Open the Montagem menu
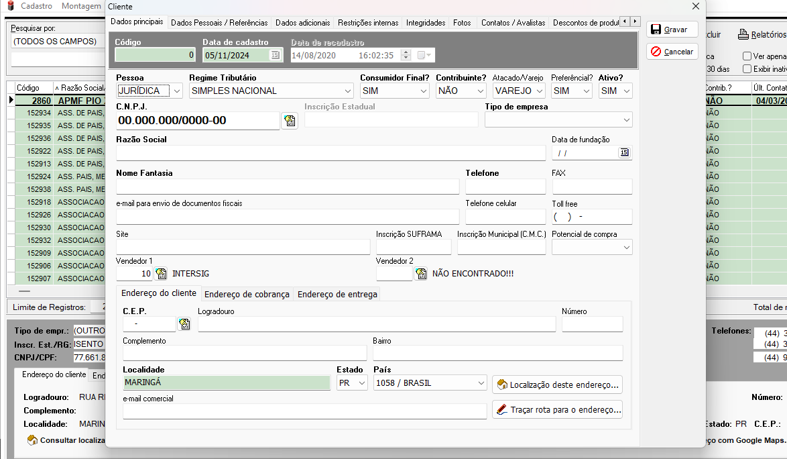 81,6
